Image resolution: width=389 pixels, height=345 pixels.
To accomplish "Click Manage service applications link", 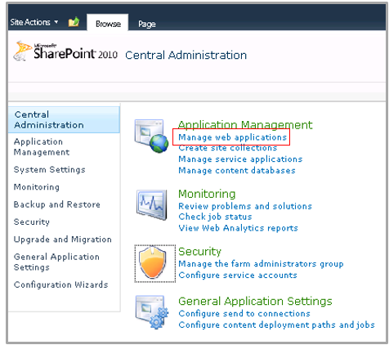I will coord(240,159).
